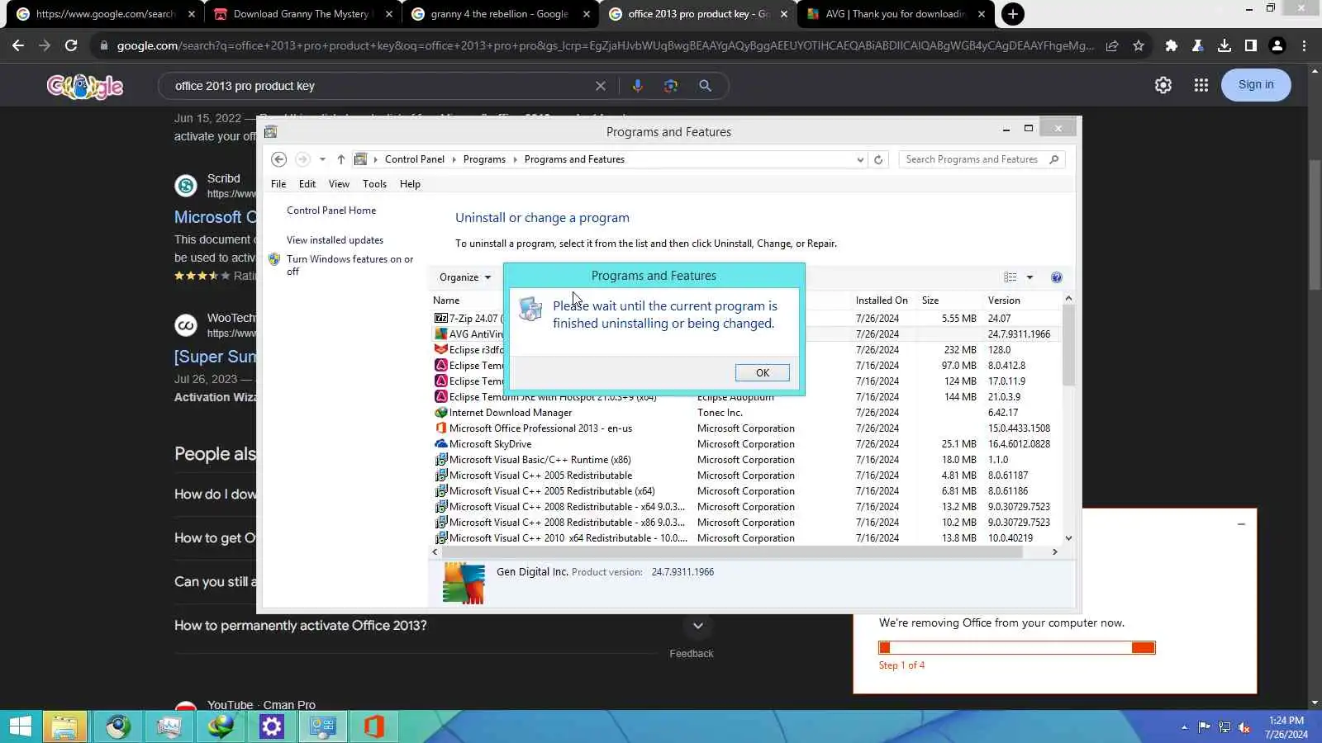
Task: Click Turn Windows features on or off
Action: click(350, 265)
